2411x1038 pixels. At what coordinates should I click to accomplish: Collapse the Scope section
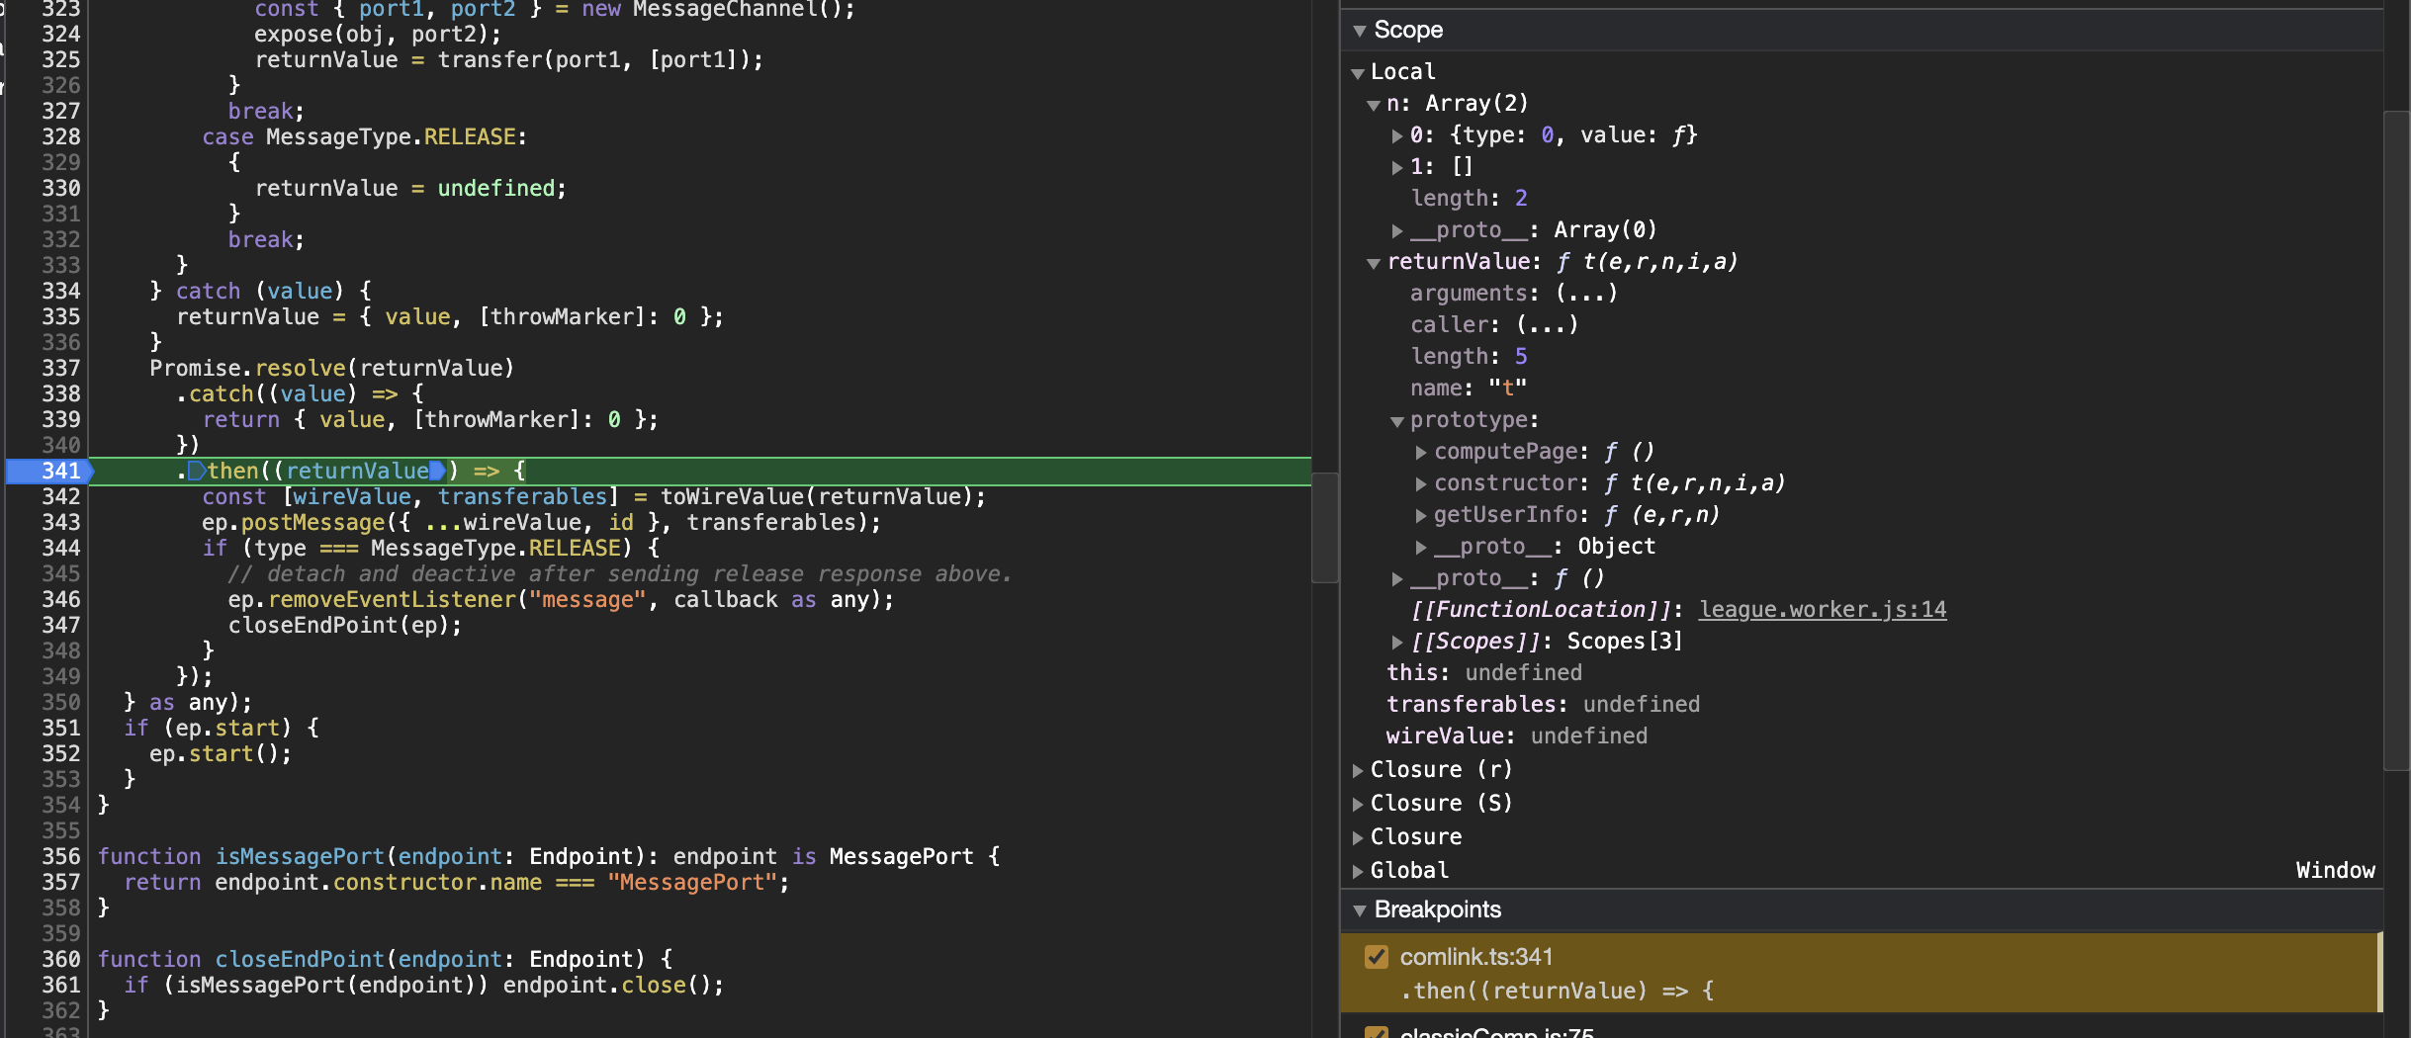(1360, 30)
